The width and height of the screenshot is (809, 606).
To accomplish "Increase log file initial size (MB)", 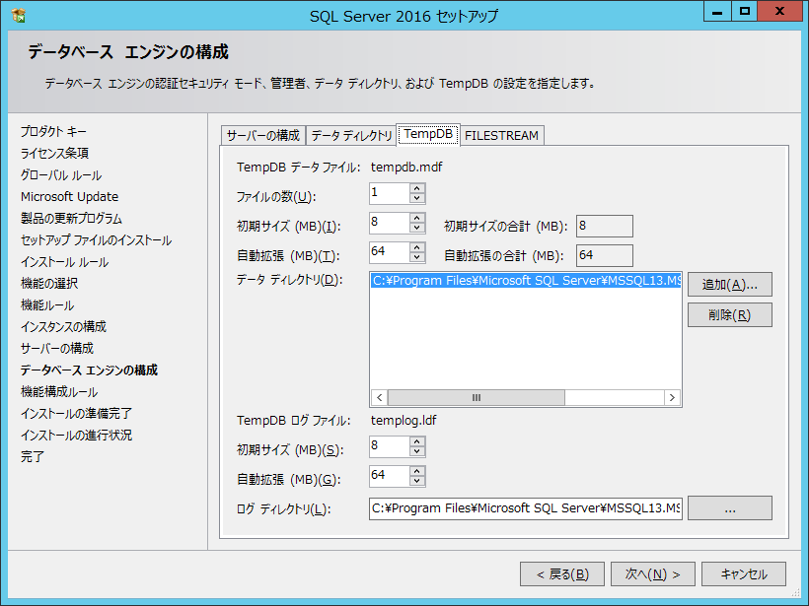I will coord(417,442).
